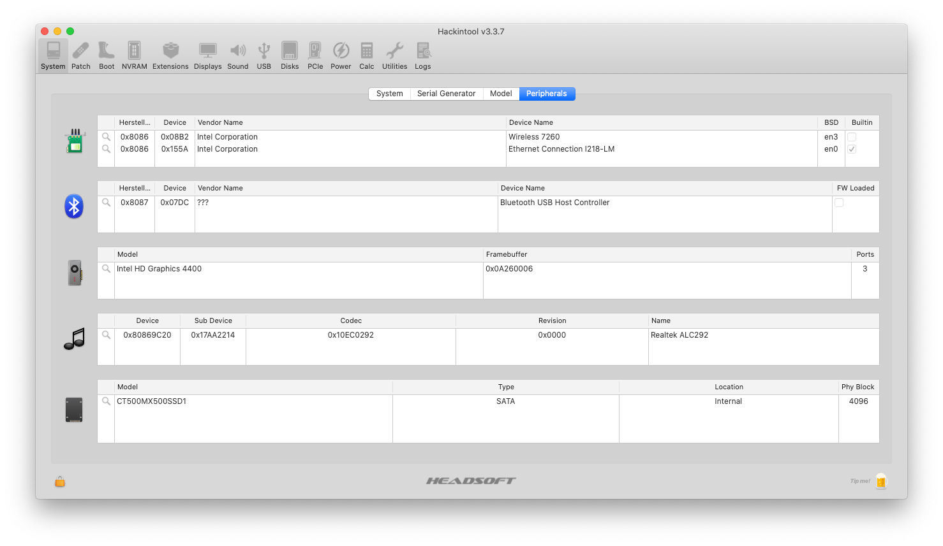
Task: Sort network table by Vendor Name header
Action: click(350, 123)
